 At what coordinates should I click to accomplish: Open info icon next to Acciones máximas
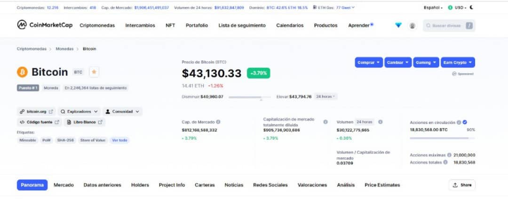pyautogui.click(x=449, y=155)
